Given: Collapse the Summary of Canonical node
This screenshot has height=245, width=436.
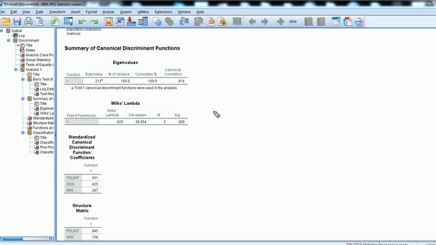Looking at the screenshot, I should point(23,99).
